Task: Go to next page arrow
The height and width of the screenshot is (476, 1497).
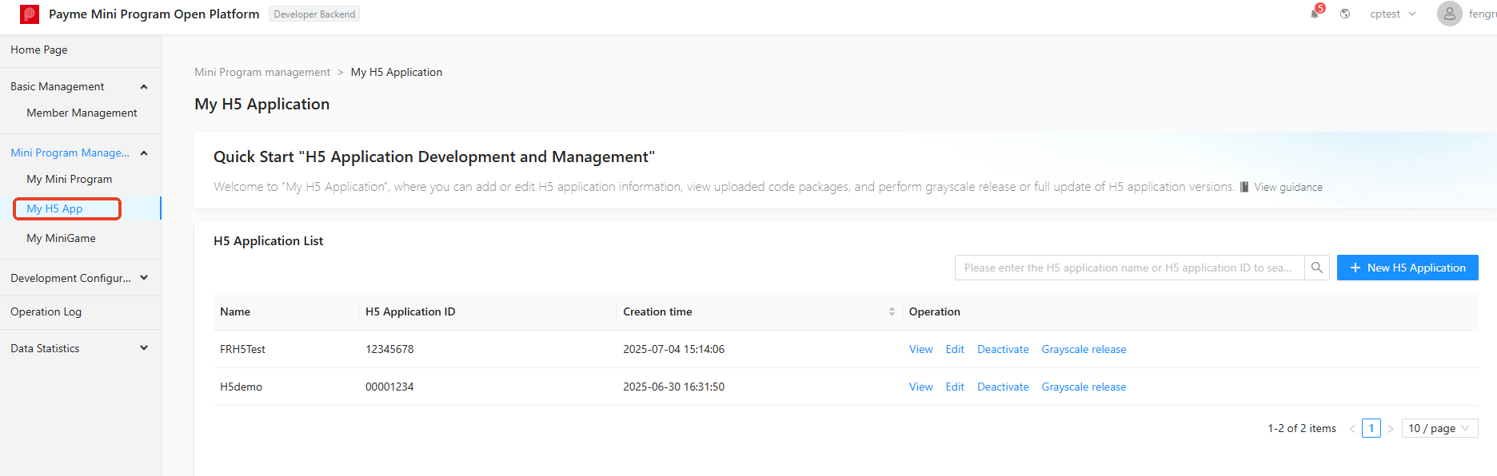Action: [1391, 429]
